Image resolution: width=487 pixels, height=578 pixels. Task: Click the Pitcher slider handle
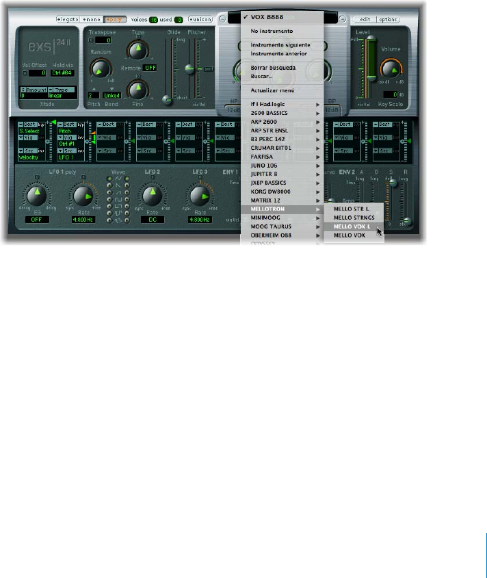click(189, 68)
